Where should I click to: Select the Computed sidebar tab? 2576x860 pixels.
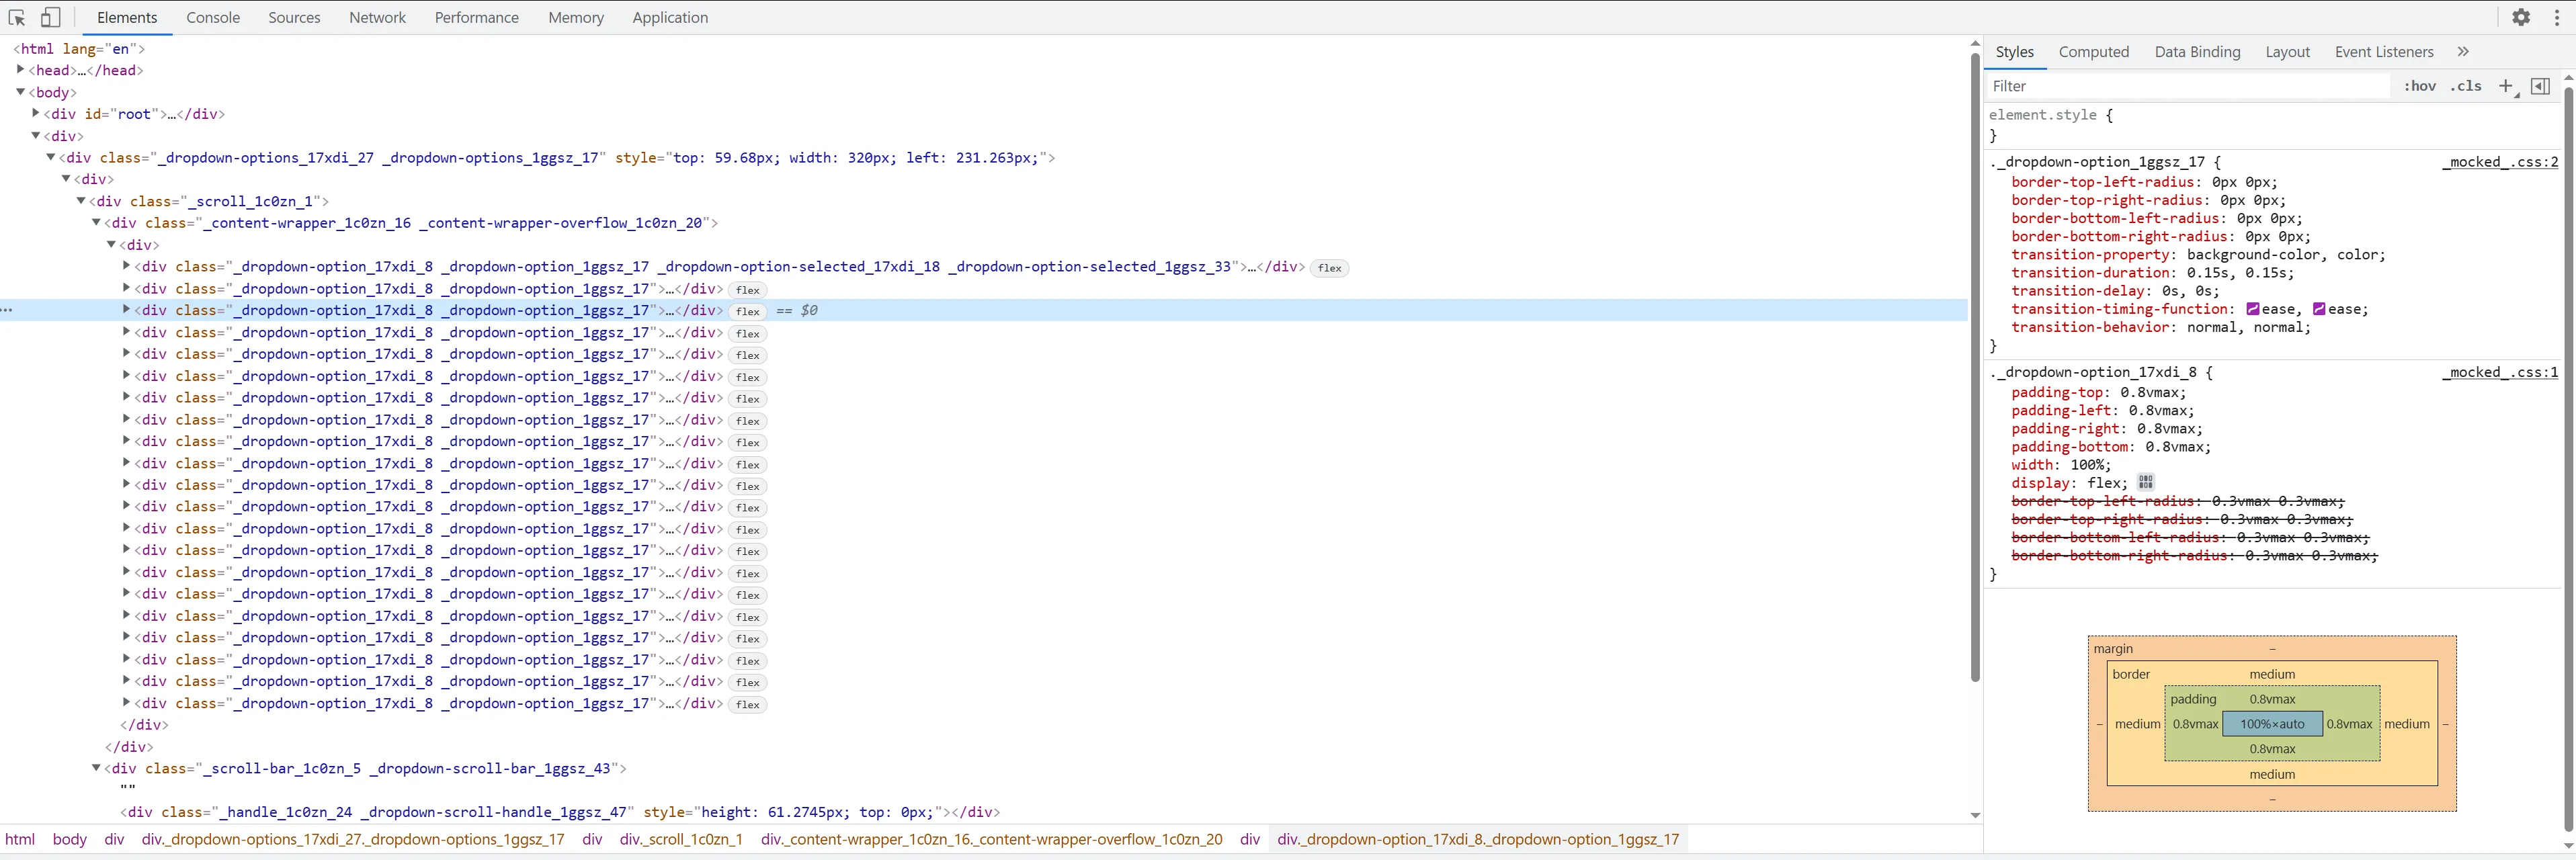click(2093, 52)
